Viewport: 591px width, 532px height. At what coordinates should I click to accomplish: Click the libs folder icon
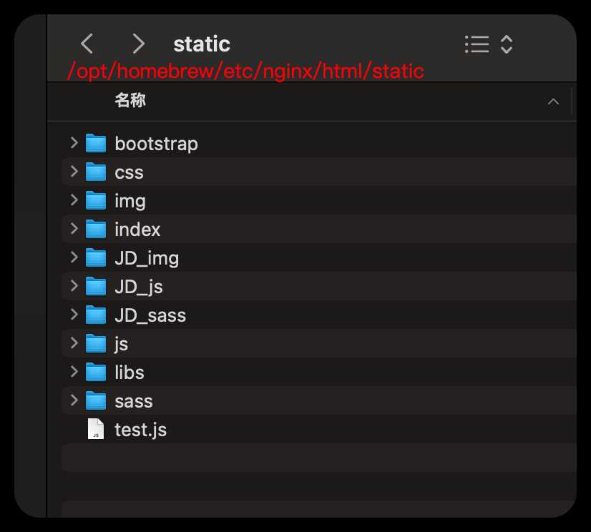click(96, 373)
